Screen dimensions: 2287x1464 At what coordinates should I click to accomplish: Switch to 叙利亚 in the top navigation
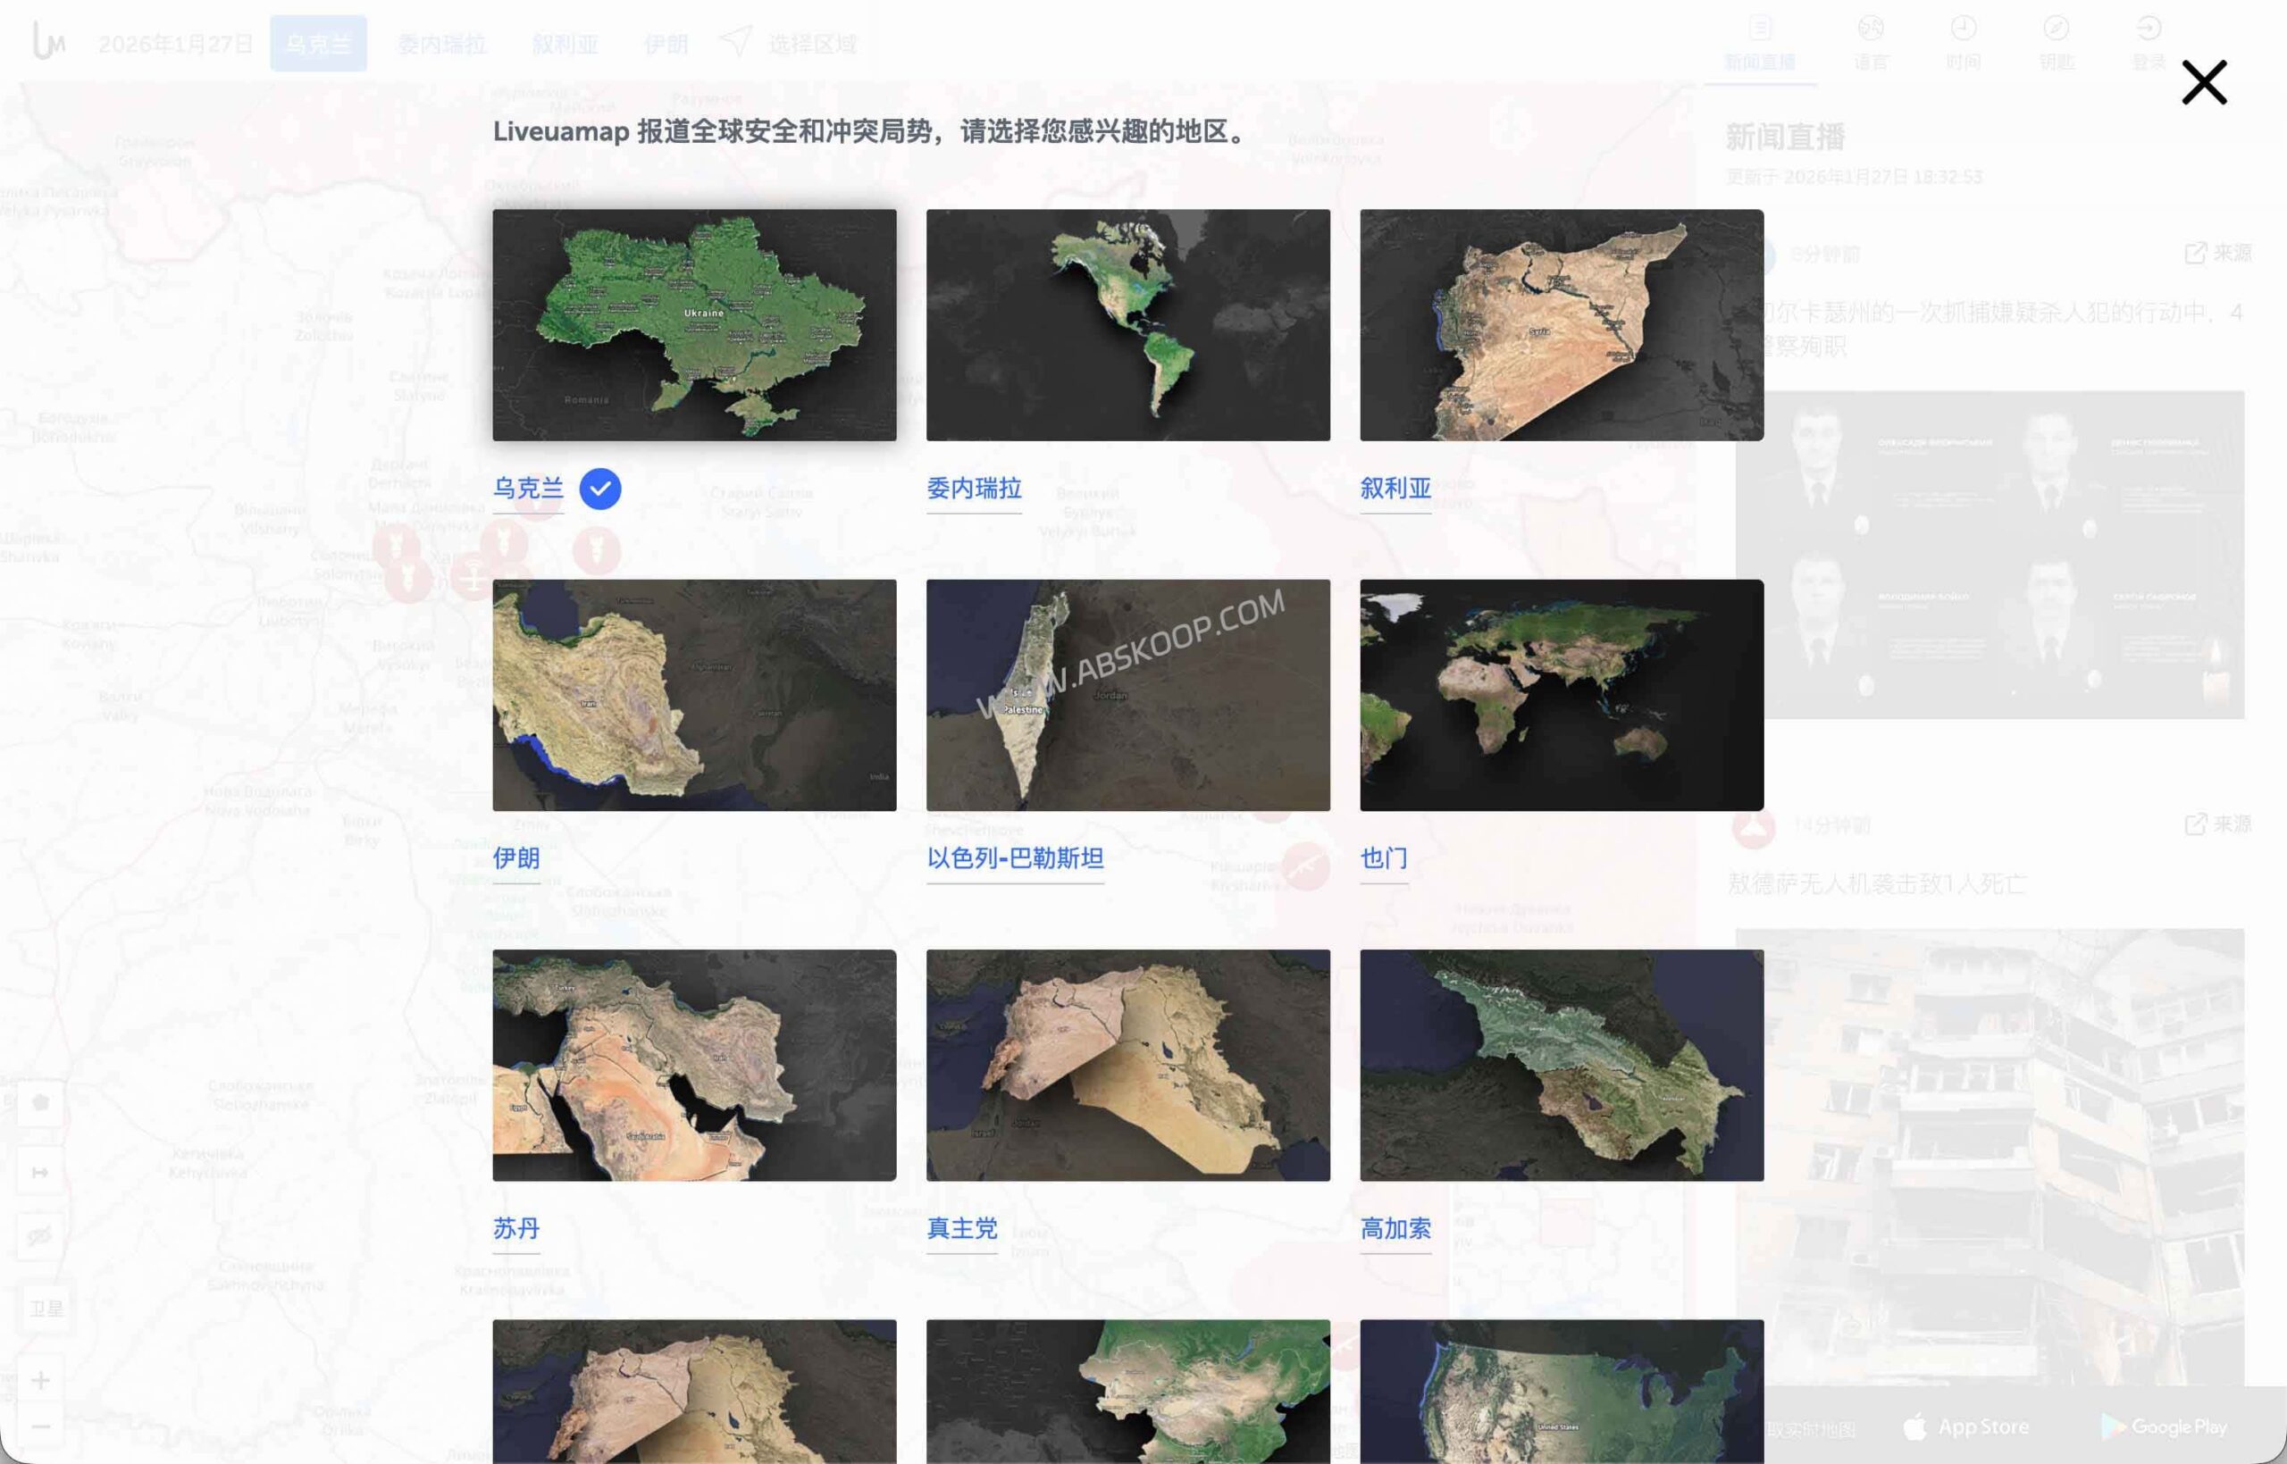[565, 43]
